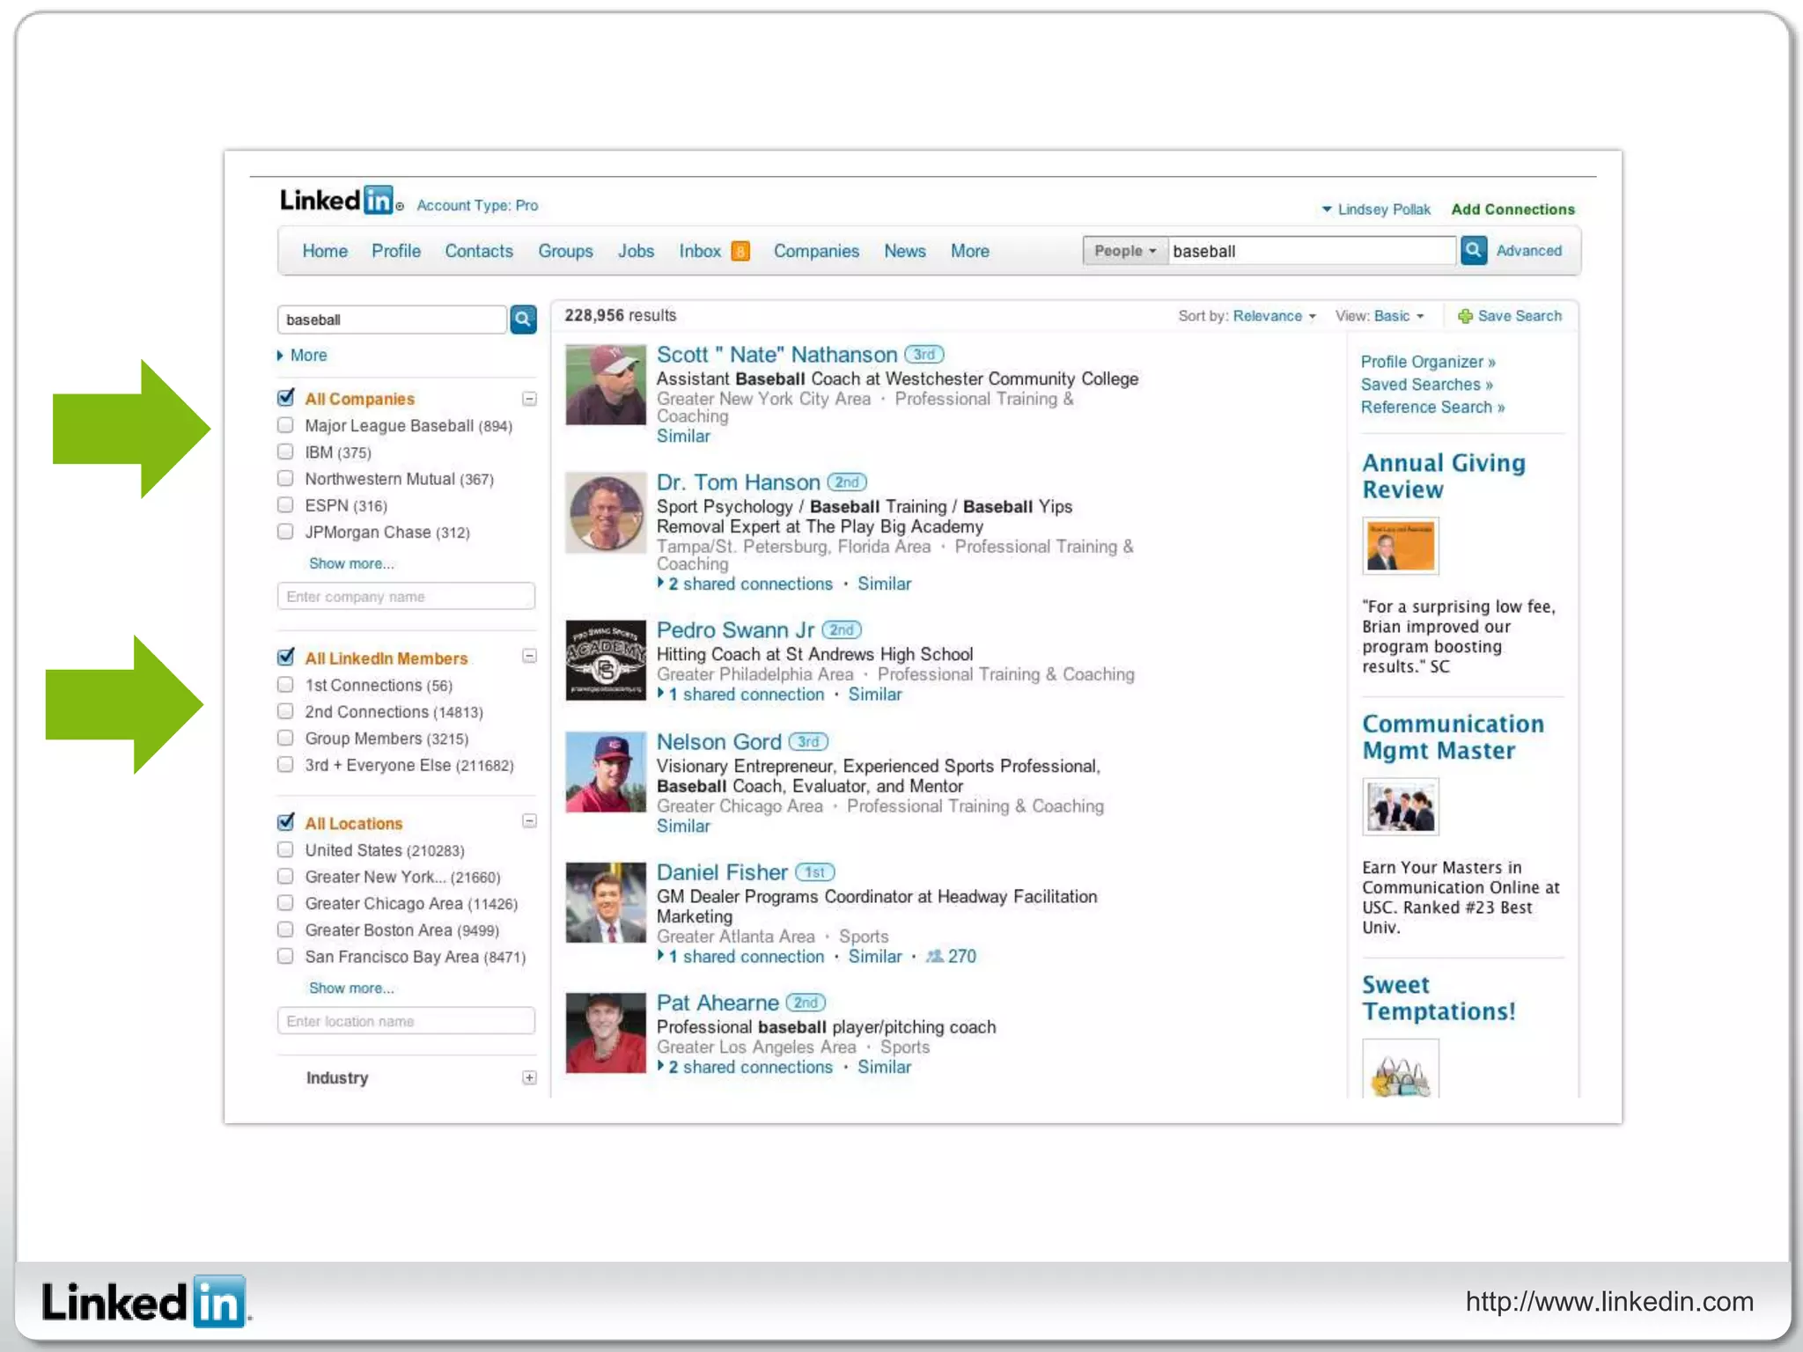Open the People search type dropdown
The height and width of the screenshot is (1352, 1803).
[1124, 251]
